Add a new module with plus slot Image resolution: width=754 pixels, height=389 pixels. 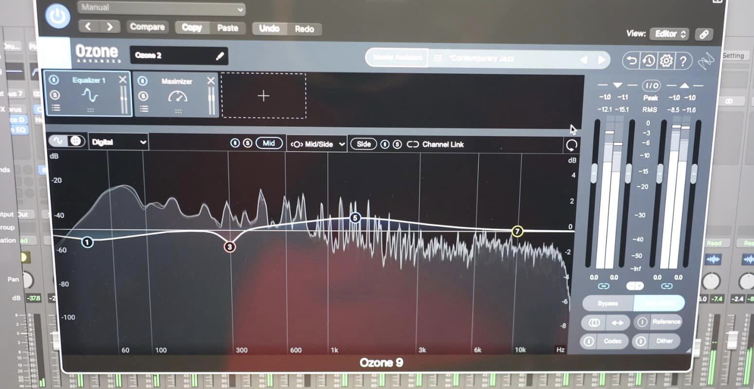click(263, 96)
